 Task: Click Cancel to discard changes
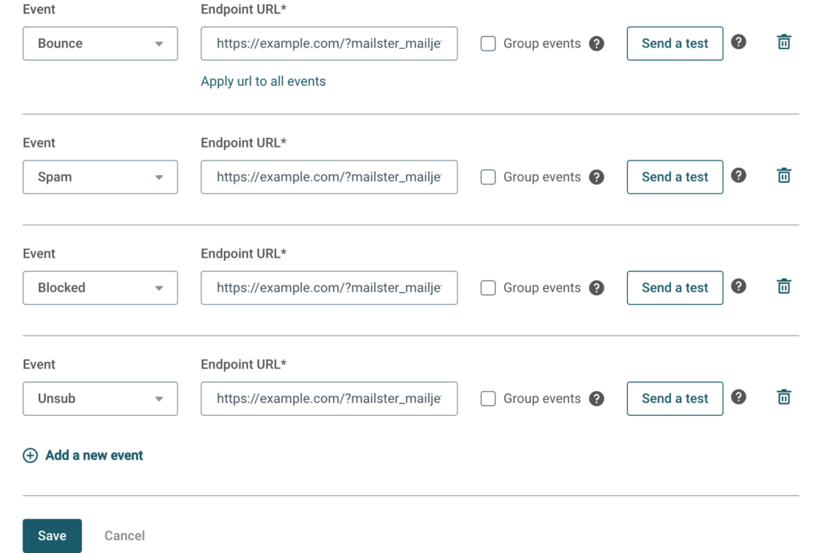pos(124,535)
